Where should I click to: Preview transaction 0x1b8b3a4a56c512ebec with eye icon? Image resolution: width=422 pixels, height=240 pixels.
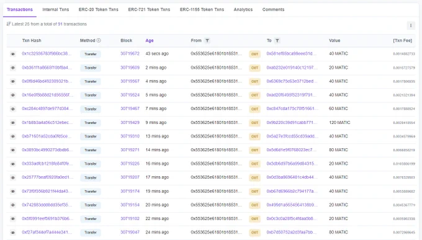coord(12,123)
